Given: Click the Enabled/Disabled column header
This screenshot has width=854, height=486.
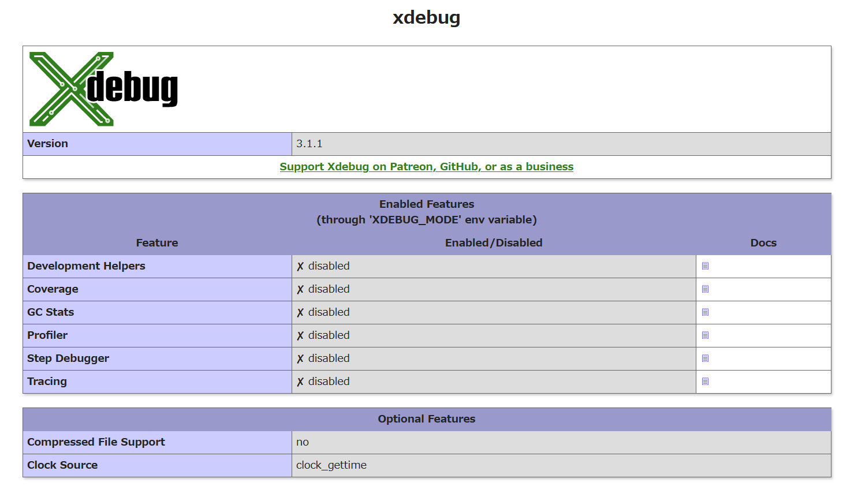Looking at the screenshot, I should point(494,243).
